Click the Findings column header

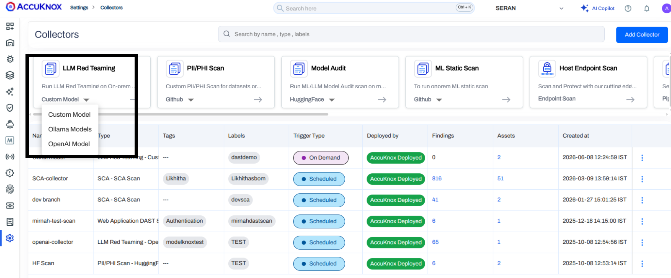[443, 136]
